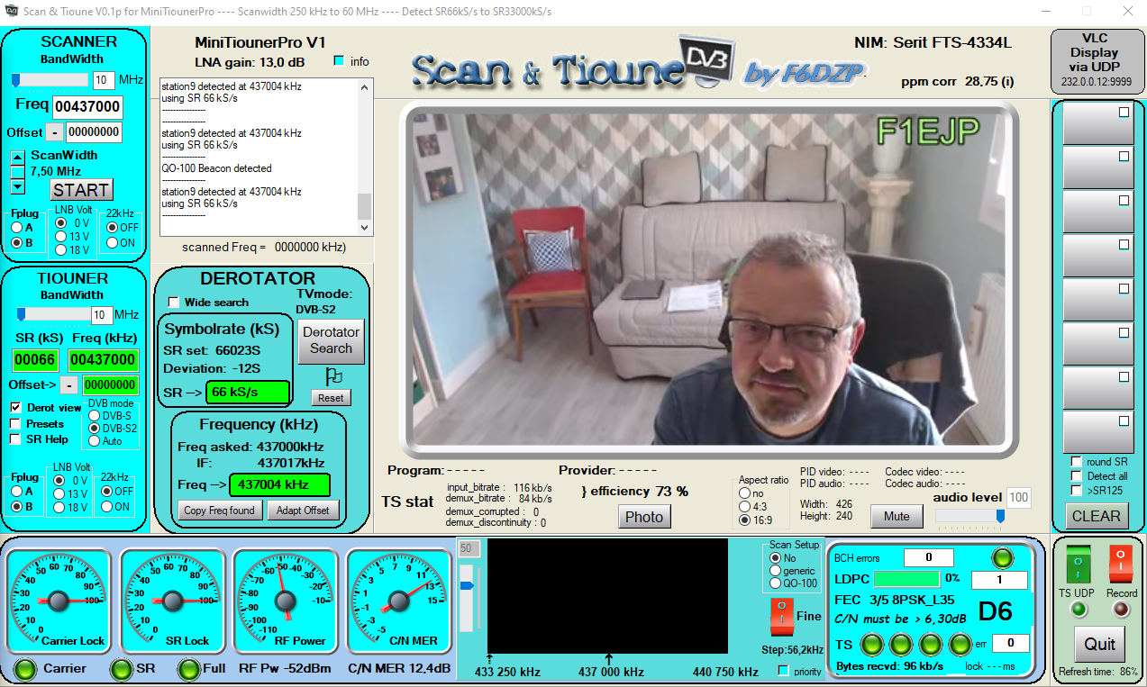Flip the red Record rocker switch
The height and width of the screenshot is (687, 1147).
pos(1120,564)
